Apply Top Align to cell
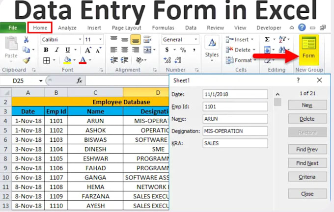The image size is (334, 212). (x=114, y=39)
